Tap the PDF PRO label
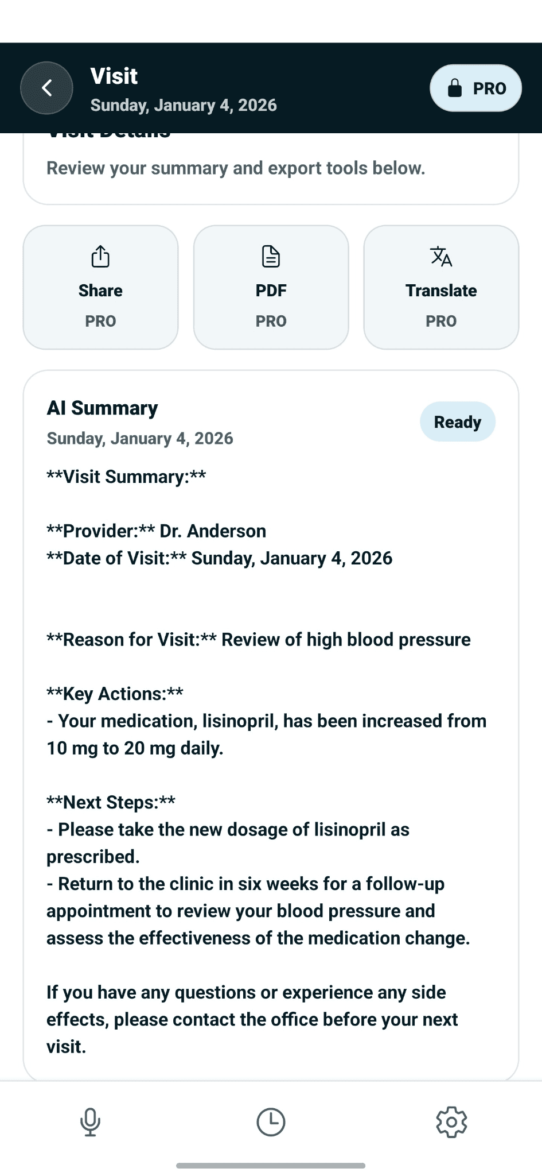This screenshot has height=1176, width=542. 270,321
